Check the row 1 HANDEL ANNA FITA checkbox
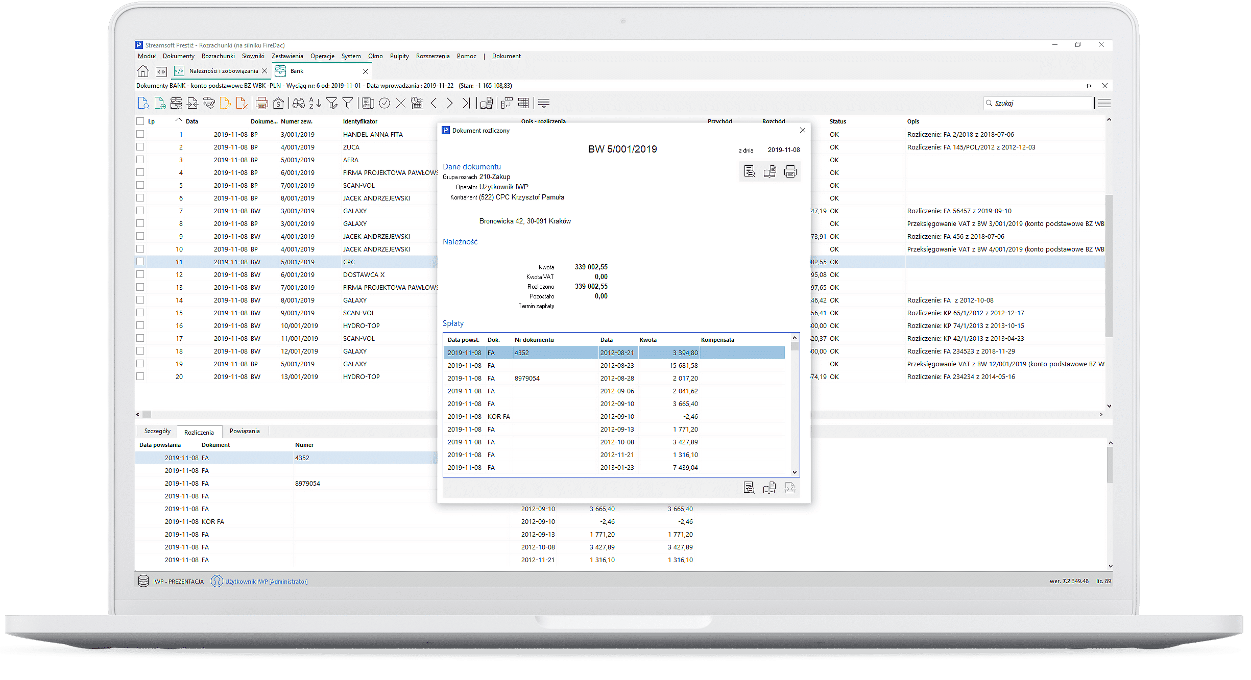The image size is (1251, 680). (x=140, y=134)
